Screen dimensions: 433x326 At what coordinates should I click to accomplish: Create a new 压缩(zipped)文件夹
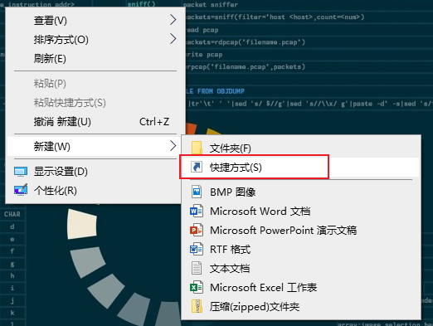pos(301,306)
